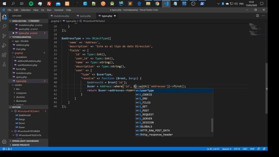This screenshot has height=157, width=279.
Task: Open addressMutations.php file
Action: [28, 61]
